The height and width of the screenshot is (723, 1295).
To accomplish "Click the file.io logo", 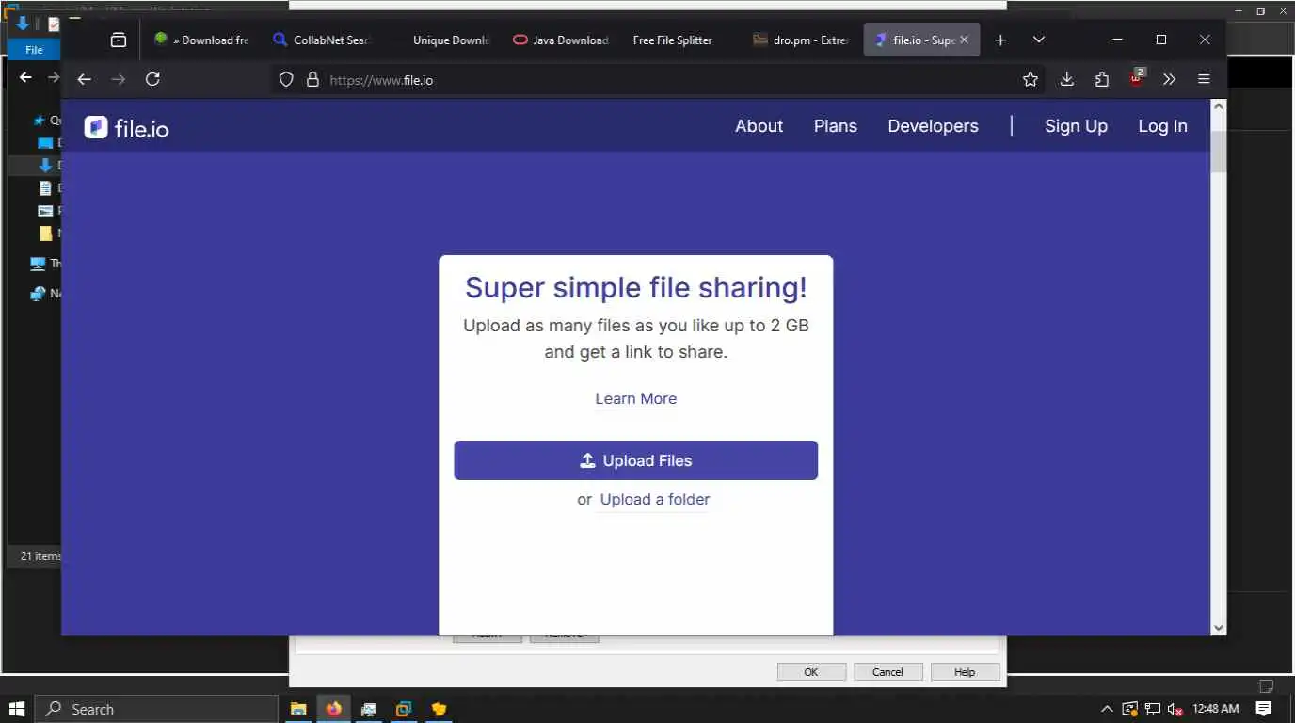I will click(126, 127).
